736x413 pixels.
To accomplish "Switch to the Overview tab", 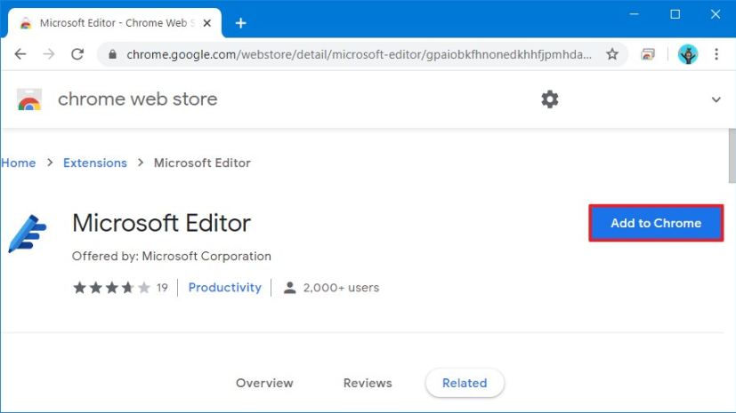I will (264, 383).
